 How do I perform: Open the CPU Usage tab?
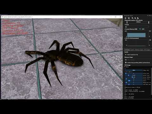tap(147, 50)
